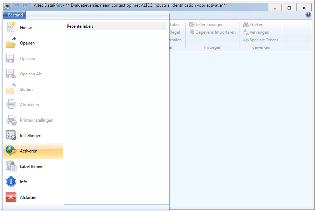
Task: Click the Teller invoegen counter icon
Action: click(x=192, y=24)
